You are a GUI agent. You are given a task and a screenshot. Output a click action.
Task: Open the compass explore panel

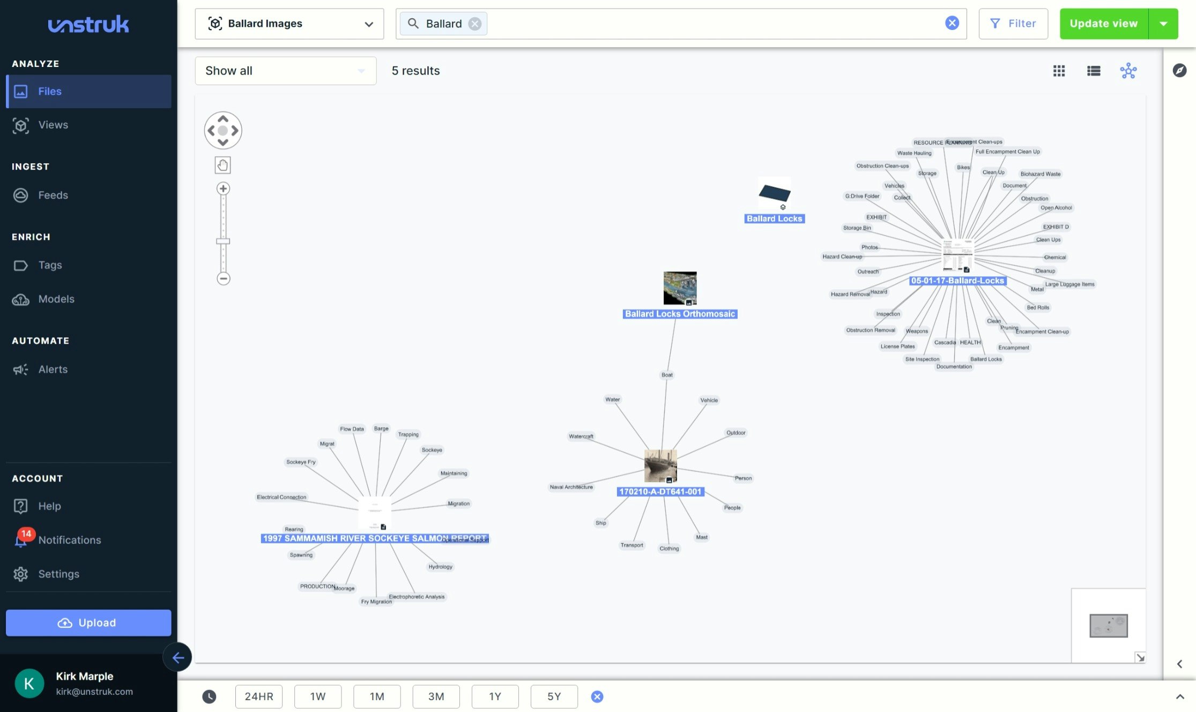[1179, 70]
